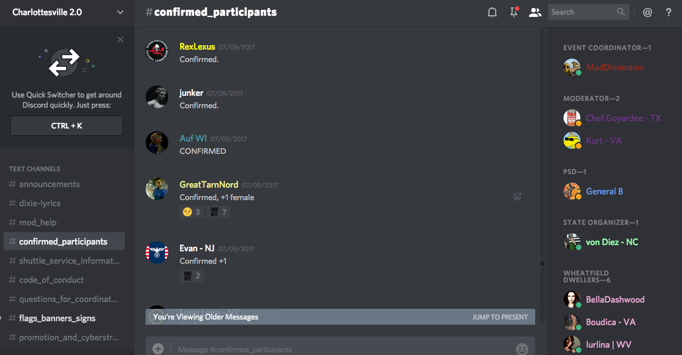Viewport: 682px width, 355px height.
Task: Toggle reaction under Evan - NJ message
Action: click(x=191, y=276)
